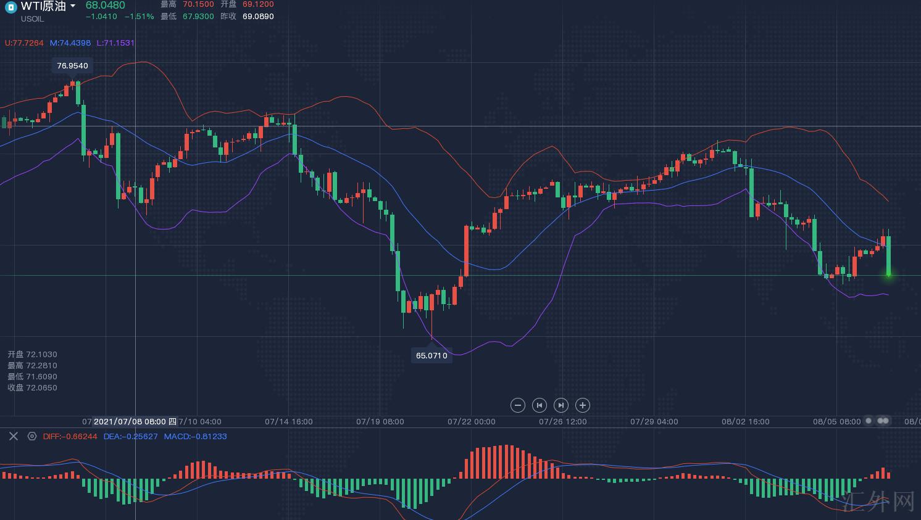Click the WTI原油 instrument name
The image size is (921, 520).
43,6
